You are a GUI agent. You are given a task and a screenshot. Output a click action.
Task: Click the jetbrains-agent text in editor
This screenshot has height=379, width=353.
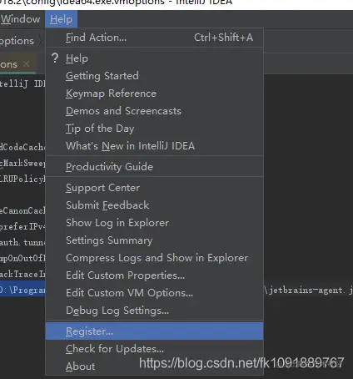click(308, 291)
